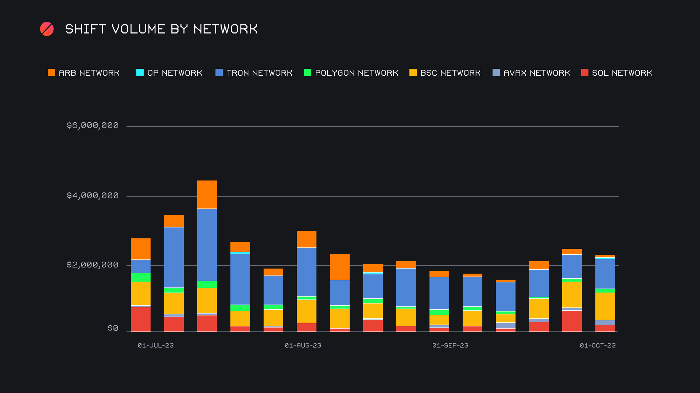The width and height of the screenshot is (700, 393).
Task: Click the first bar's red SOL segment
Action: tap(141, 319)
